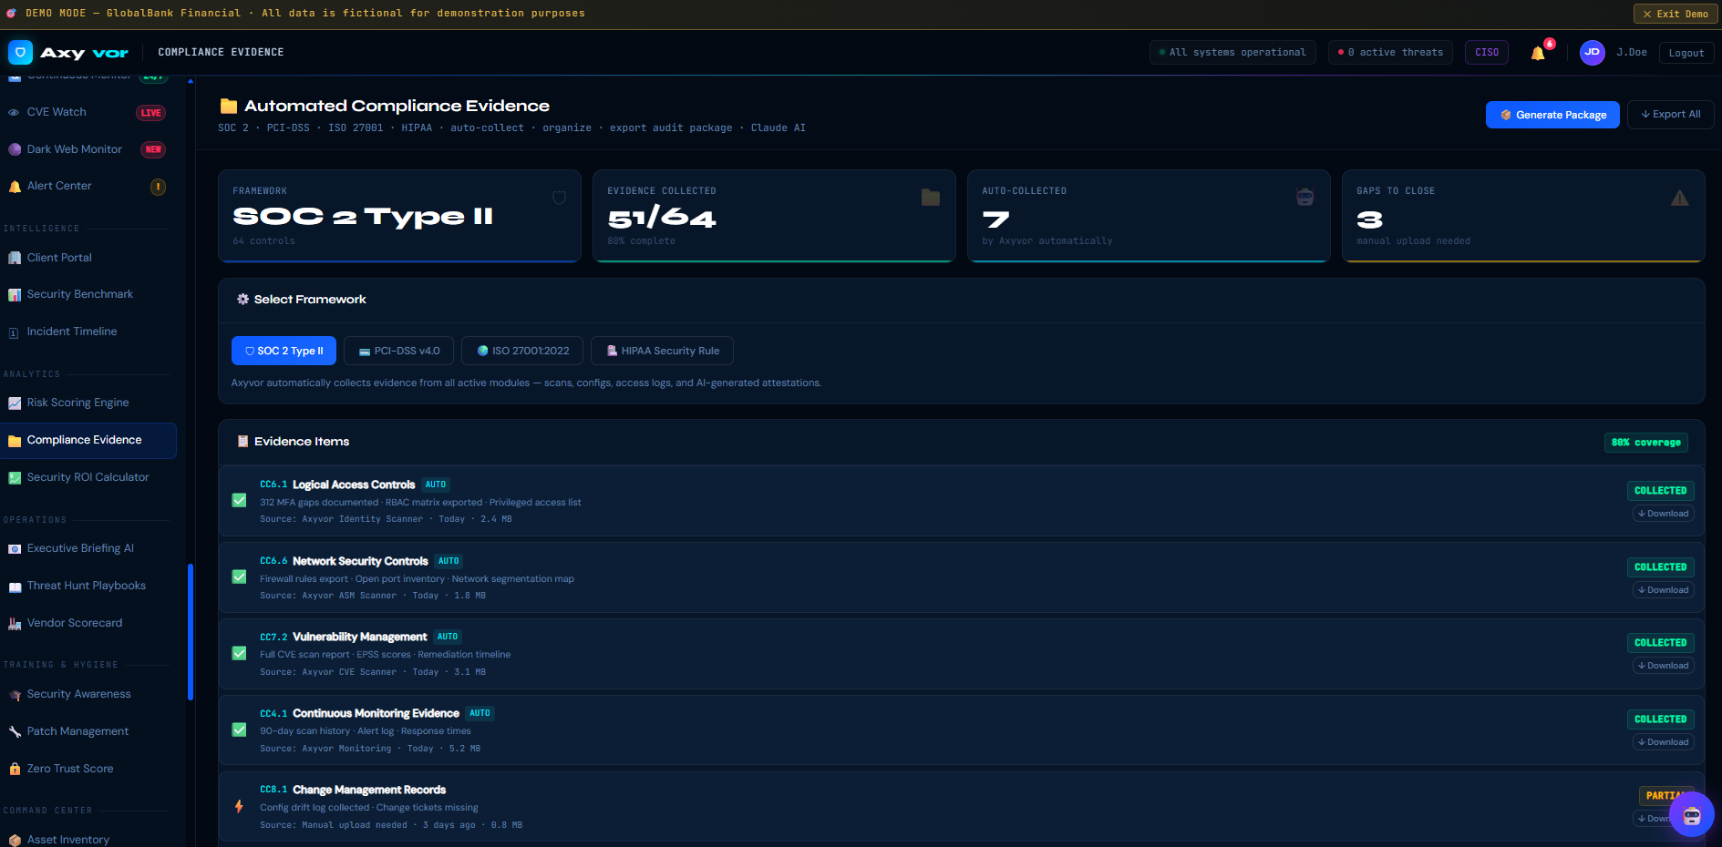Download Network Security Controls evidence

(x=1664, y=590)
